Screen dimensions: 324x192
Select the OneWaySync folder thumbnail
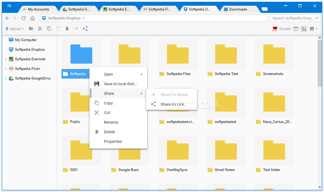[178, 150]
